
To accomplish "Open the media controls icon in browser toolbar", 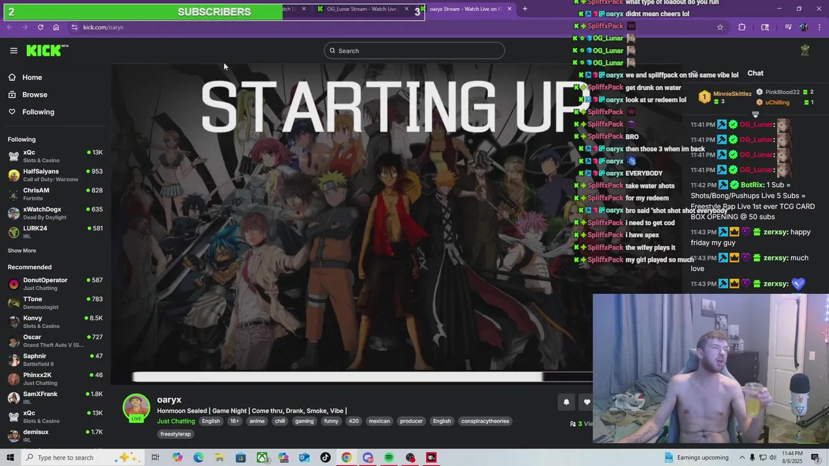I will click(788, 27).
